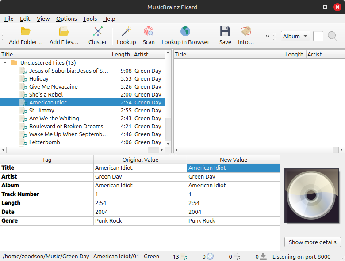
Task: Click right pane horizontal scroll left arrow
Action: (x=176, y=150)
